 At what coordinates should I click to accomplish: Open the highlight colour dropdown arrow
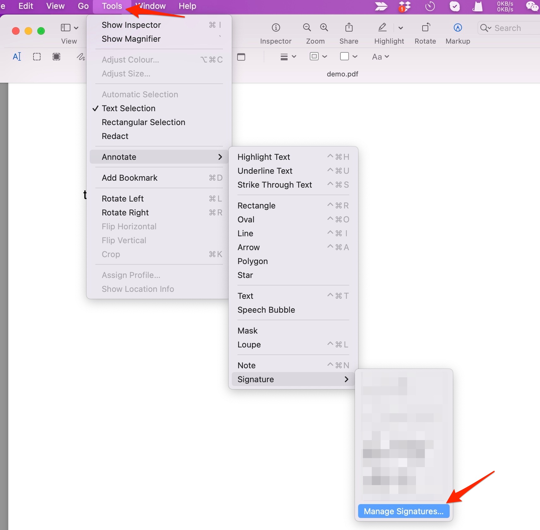pyautogui.click(x=401, y=28)
